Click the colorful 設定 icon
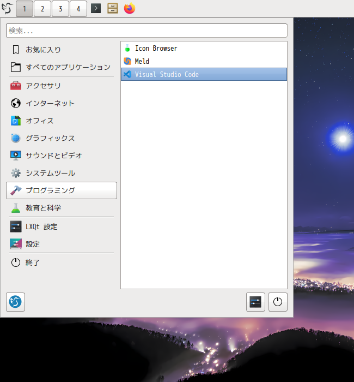The image size is (354, 382). tap(16, 244)
